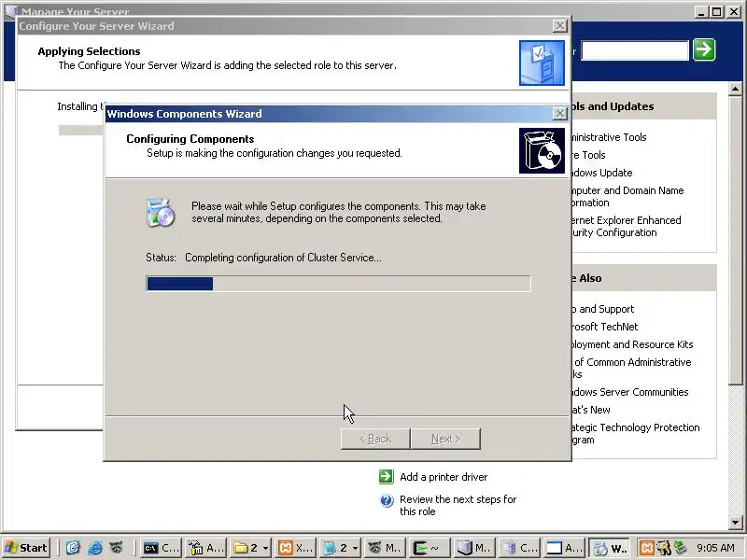
Task: Click the Back button in Windows Components Wizard
Action: coord(375,439)
